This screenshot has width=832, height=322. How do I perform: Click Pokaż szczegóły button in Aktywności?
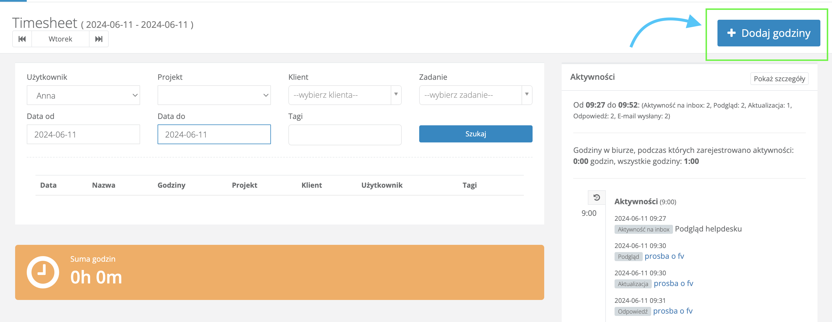coord(779,79)
